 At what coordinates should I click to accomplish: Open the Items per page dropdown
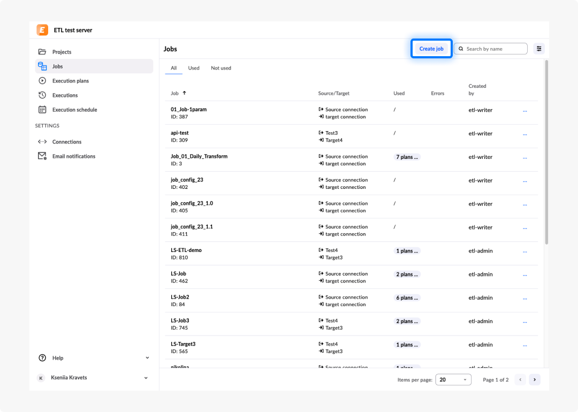453,379
